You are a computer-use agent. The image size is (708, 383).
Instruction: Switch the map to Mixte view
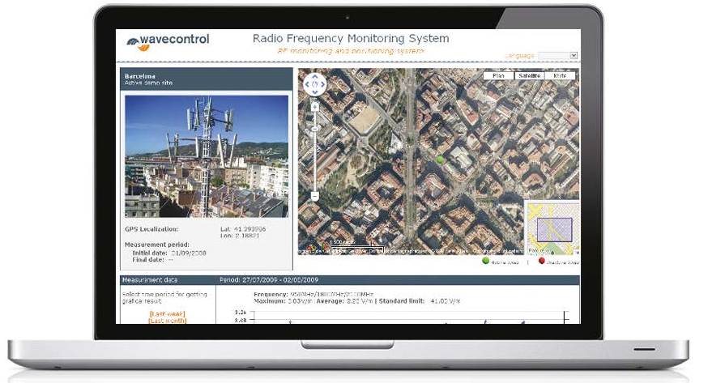(560, 76)
